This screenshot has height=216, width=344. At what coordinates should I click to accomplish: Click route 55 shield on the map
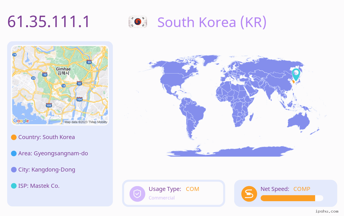point(89,62)
